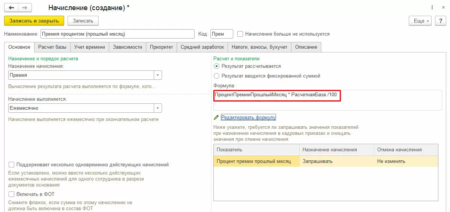This screenshot has width=450, height=212.
Task: Go to the 'Средний заработок' tab
Action: pos(202,47)
